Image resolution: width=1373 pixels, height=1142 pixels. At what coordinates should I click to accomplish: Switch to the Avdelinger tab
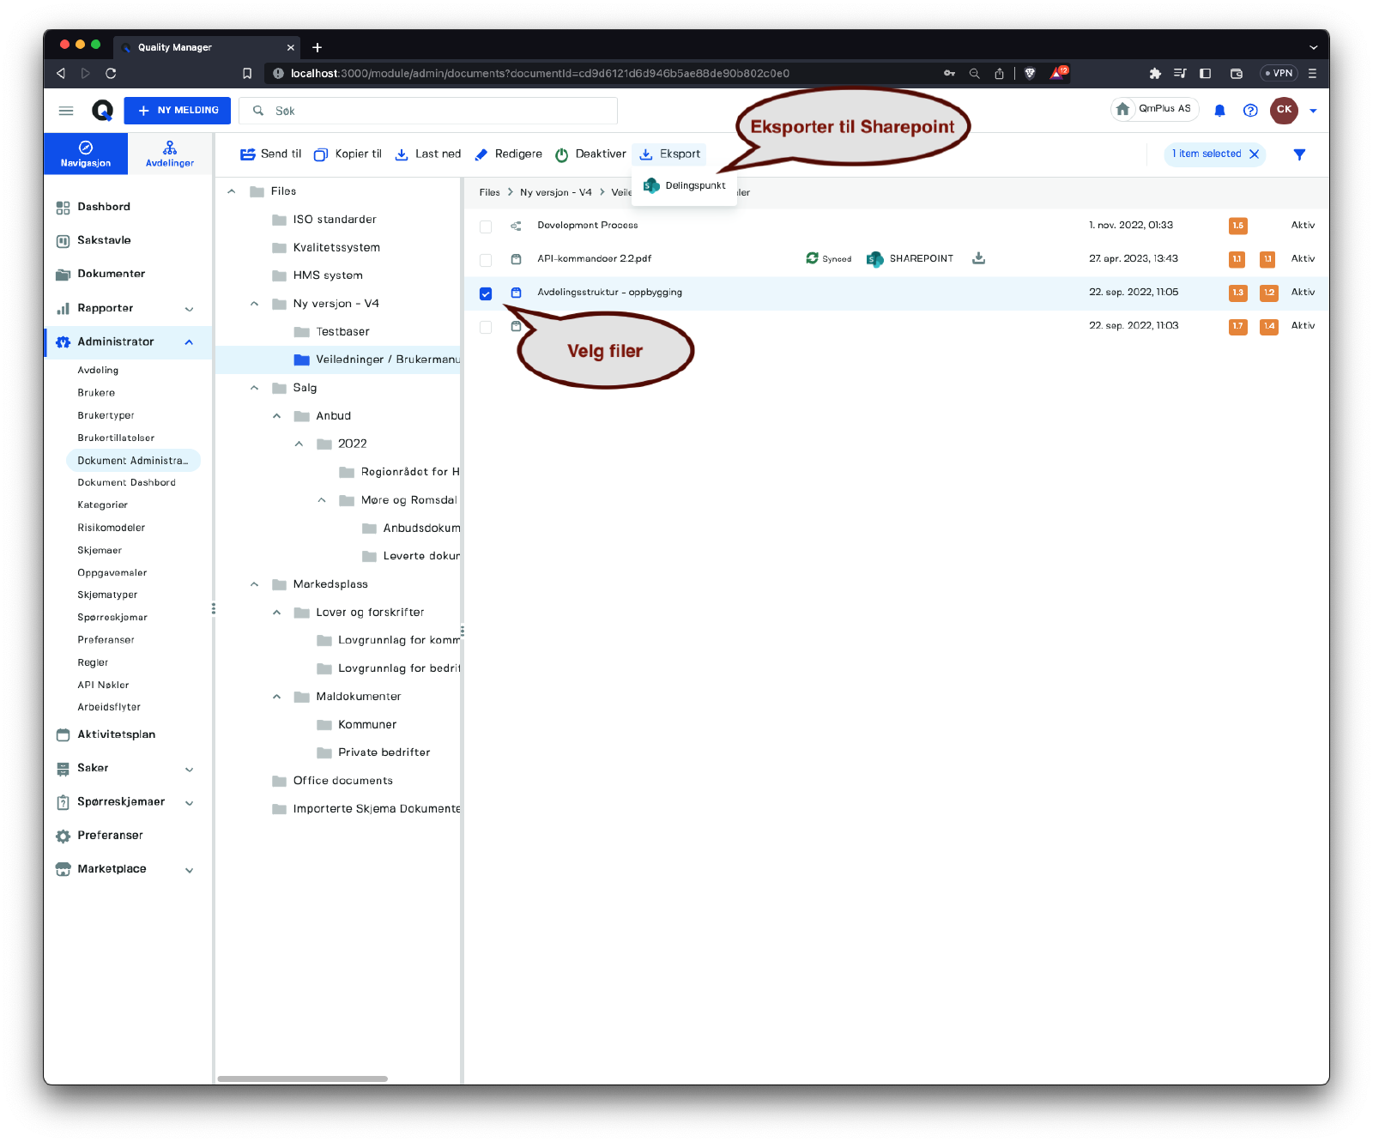(x=170, y=154)
